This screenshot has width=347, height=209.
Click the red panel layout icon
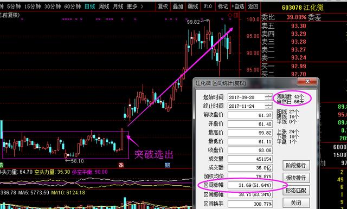(x=236, y=15)
